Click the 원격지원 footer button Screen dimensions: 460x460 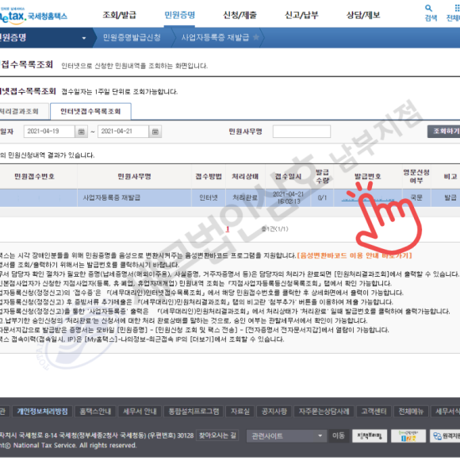pos(445,436)
